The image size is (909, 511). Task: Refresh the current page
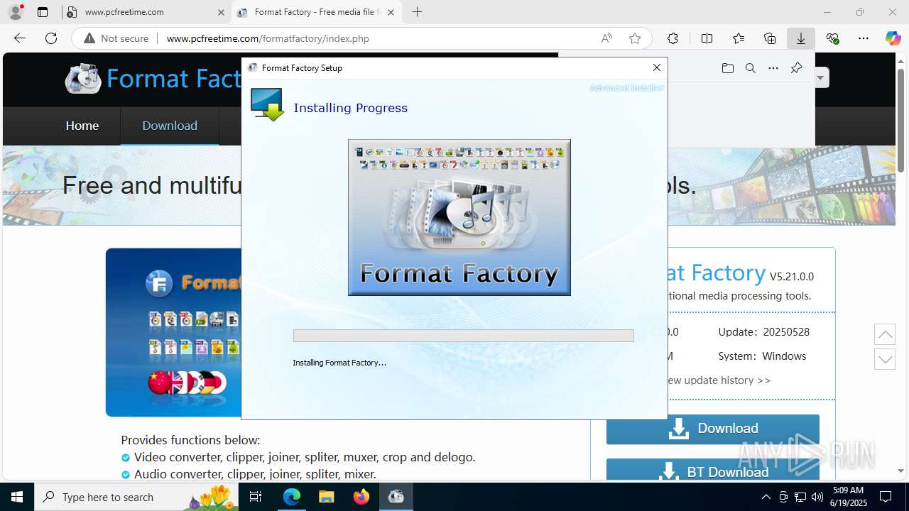(51, 38)
